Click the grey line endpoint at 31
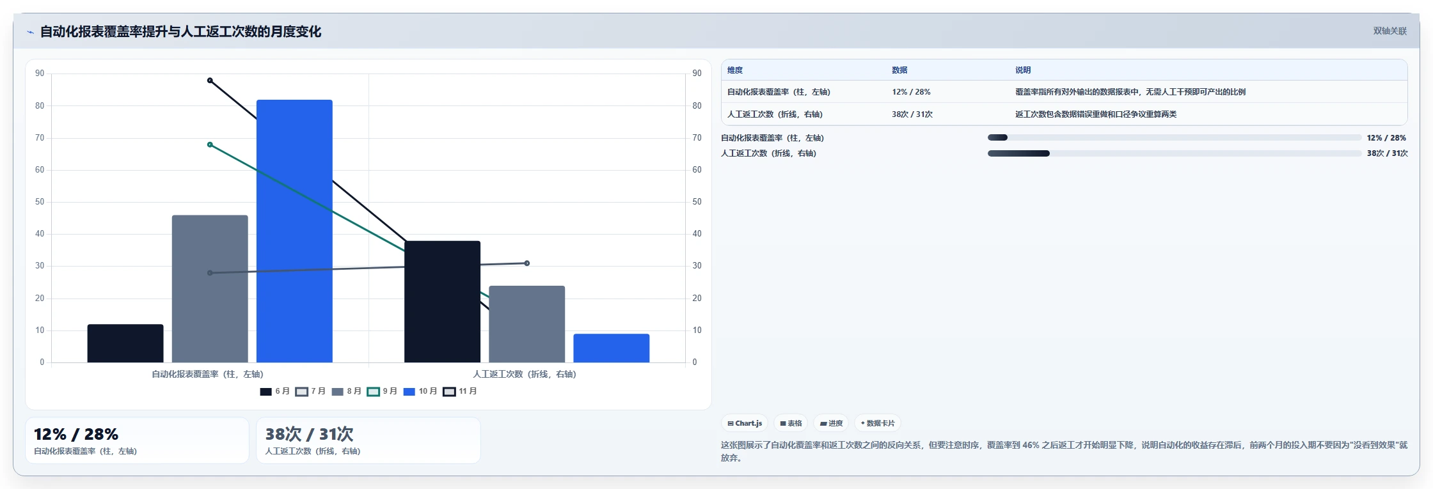 pyautogui.click(x=526, y=263)
